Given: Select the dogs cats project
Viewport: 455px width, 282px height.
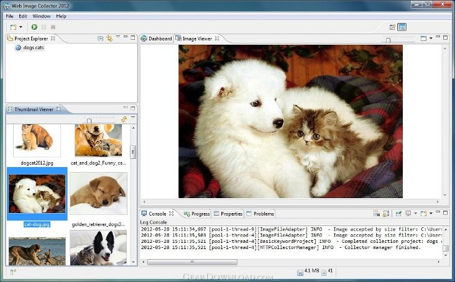Looking at the screenshot, I should pyautogui.click(x=34, y=48).
